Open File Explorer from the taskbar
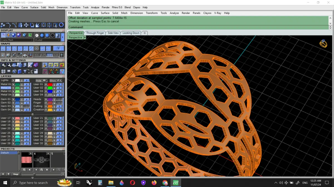The height and width of the screenshot is (187, 334). click(x=111, y=183)
